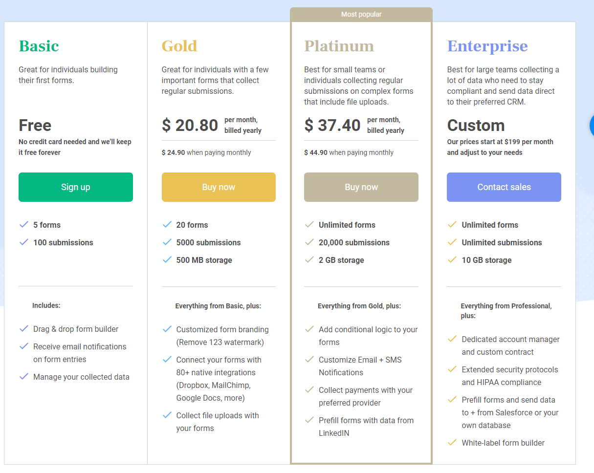Screen dimensions: 594x473
Task: Click the checkmark beside "Dedicated account manager"
Action: [452, 339]
